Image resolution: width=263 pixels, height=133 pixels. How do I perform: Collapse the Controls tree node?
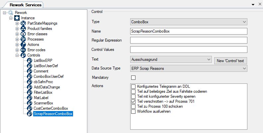tap(17, 55)
